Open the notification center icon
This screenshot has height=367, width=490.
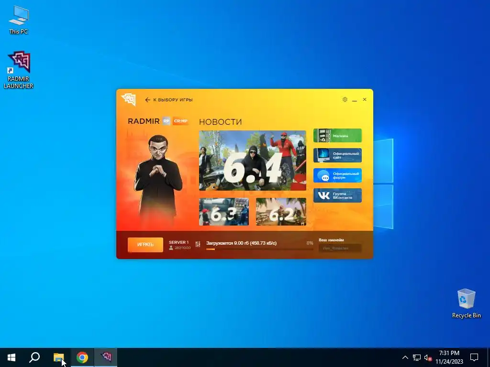point(474,357)
